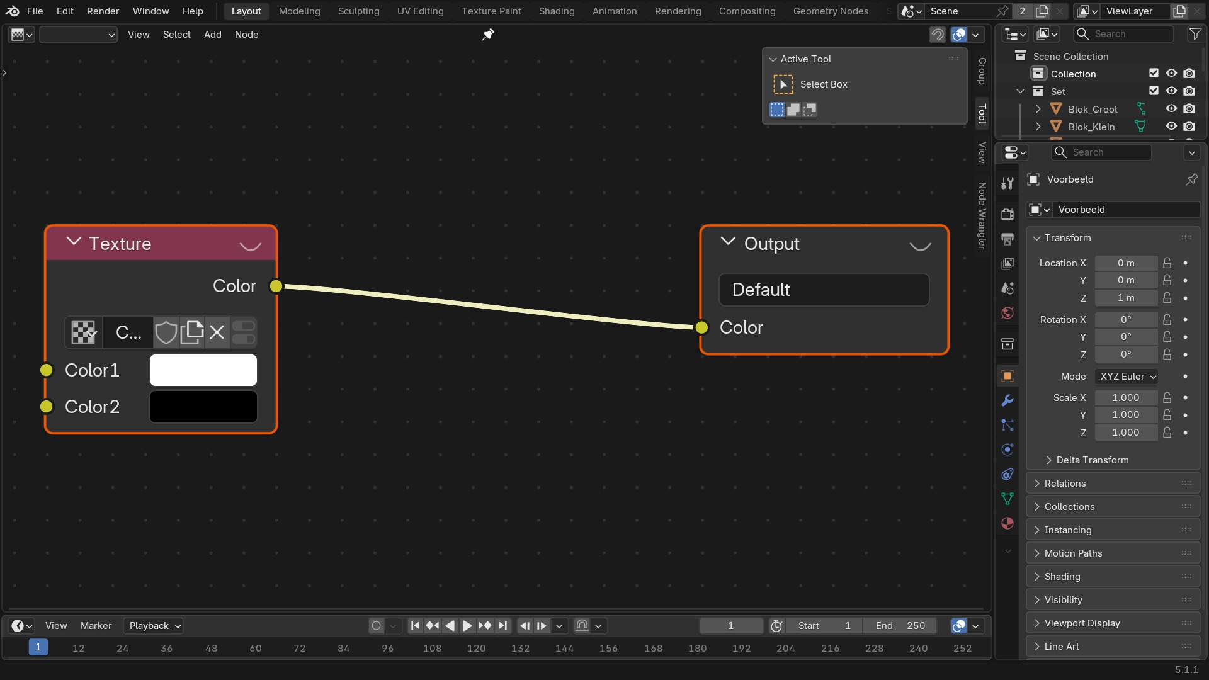The image size is (1209, 680).
Task: Open the Add menu in node editor
Action: (212, 35)
